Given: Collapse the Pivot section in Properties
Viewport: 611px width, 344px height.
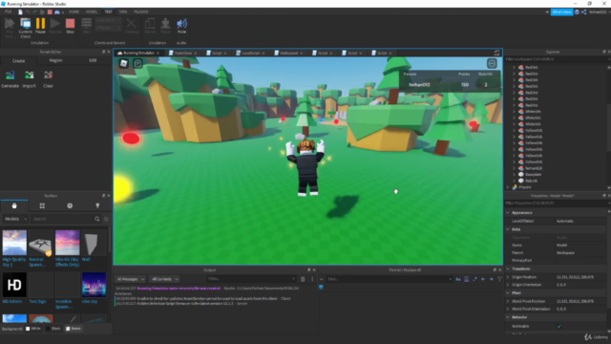Looking at the screenshot, I should pyautogui.click(x=508, y=293).
